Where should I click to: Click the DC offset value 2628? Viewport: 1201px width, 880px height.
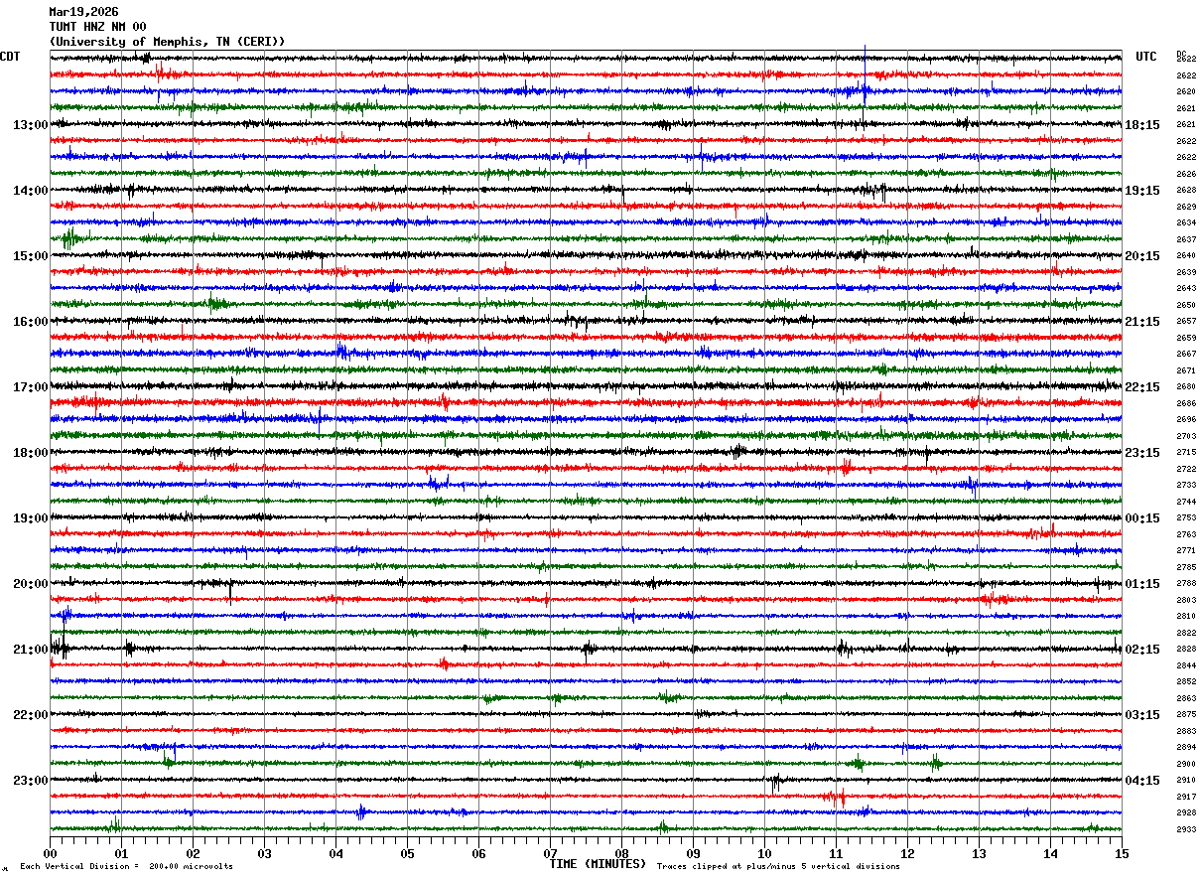(x=1186, y=190)
